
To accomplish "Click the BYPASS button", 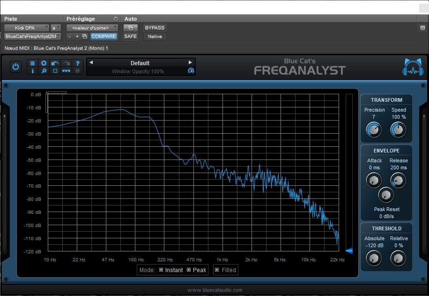I will tap(155, 28).
